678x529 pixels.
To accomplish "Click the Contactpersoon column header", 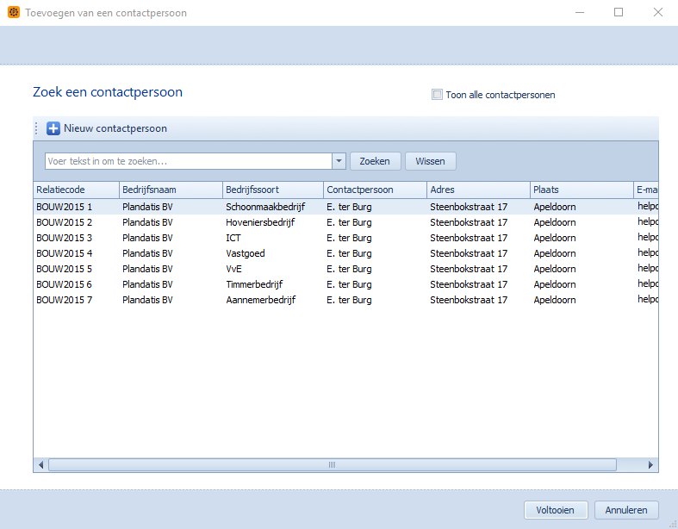I will [375, 190].
